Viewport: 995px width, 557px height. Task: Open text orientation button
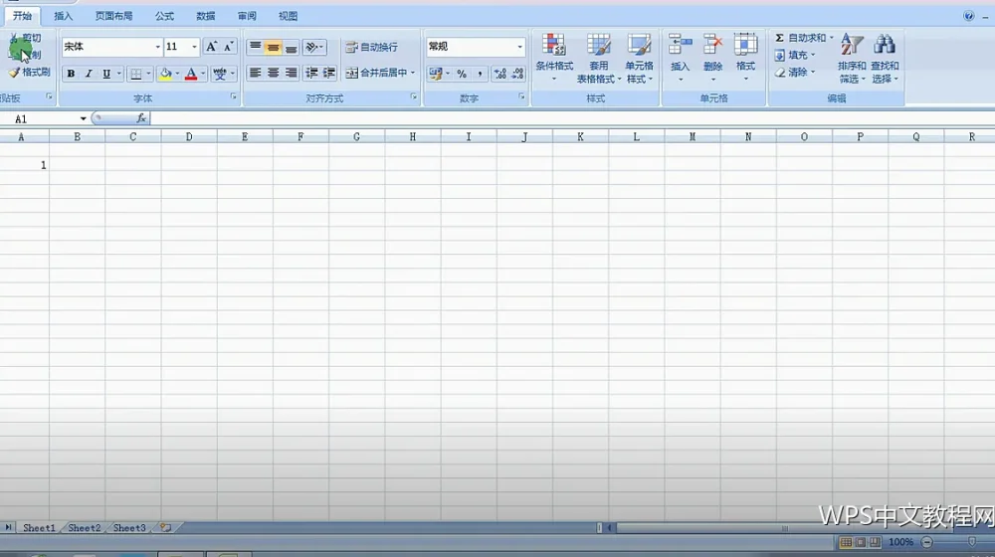pos(314,47)
